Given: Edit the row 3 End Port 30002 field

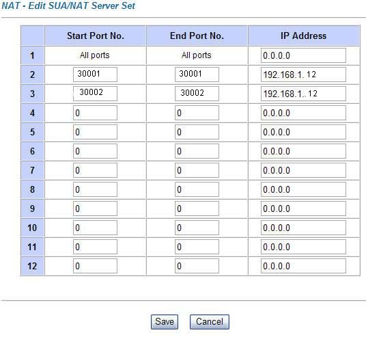Looking at the screenshot, I should point(197,94).
